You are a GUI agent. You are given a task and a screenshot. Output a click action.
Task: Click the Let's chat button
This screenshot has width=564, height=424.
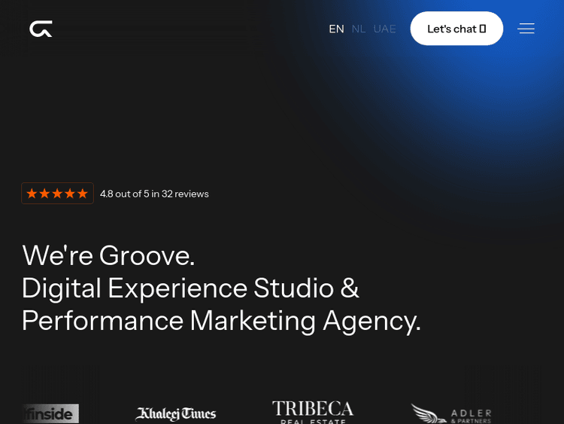[456, 29]
